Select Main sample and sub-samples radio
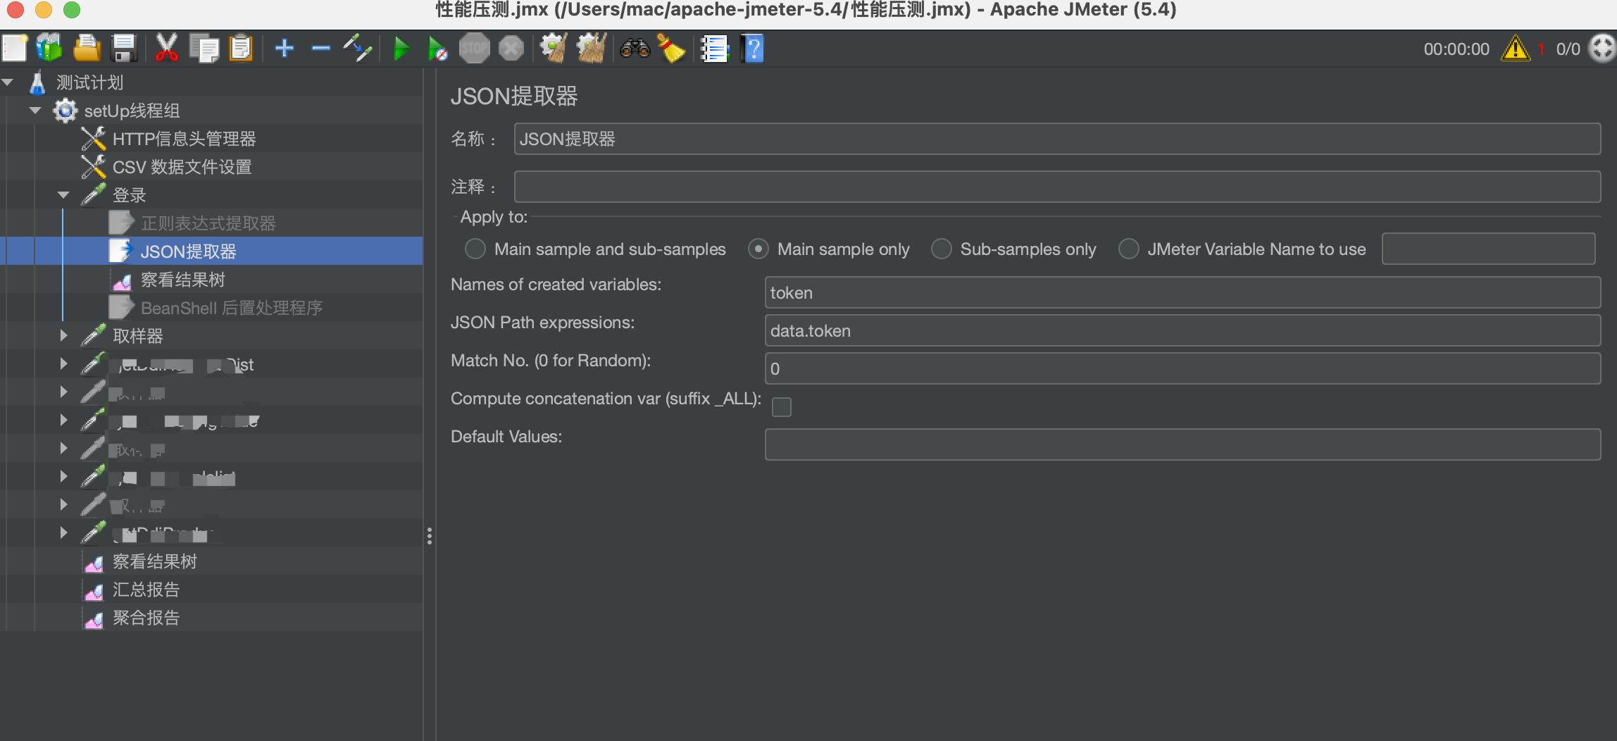This screenshot has height=741, width=1617. point(475,249)
